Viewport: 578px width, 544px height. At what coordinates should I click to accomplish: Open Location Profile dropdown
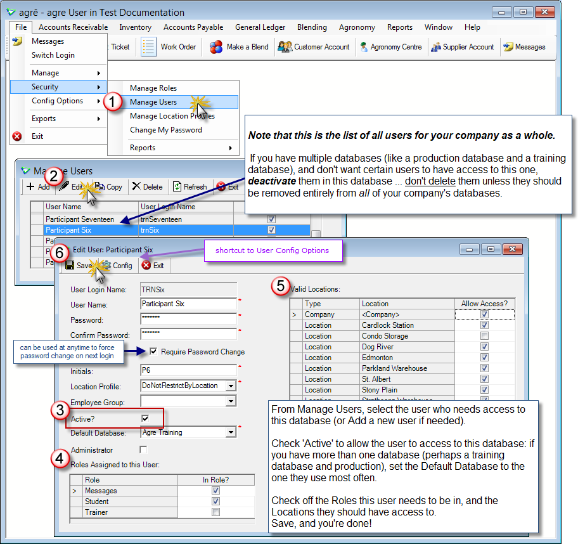231,385
